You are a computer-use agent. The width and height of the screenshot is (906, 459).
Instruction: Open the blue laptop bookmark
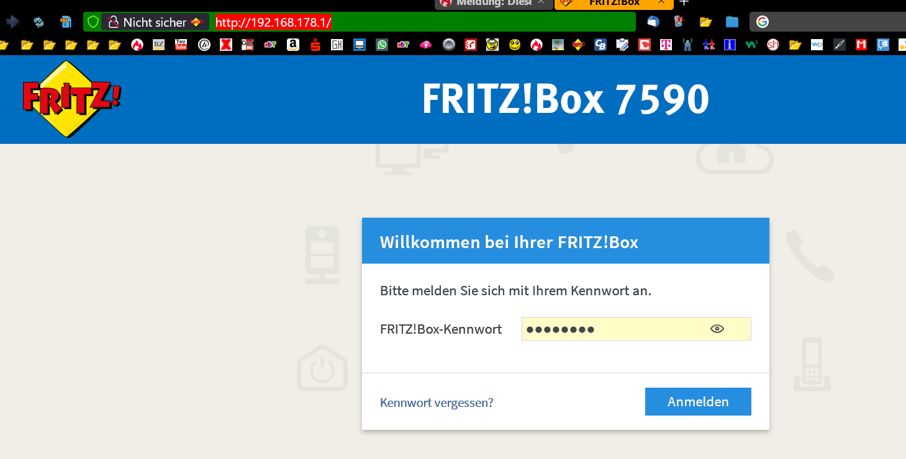point(359,45)
